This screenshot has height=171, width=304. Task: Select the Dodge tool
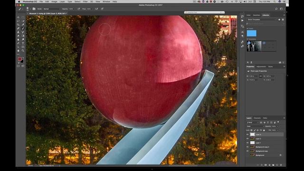coord(23,39)
